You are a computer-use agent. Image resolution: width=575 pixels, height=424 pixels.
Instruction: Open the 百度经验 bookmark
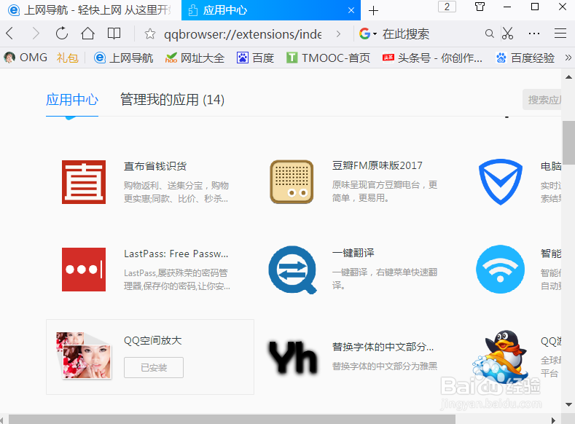(x=525, y=58)
